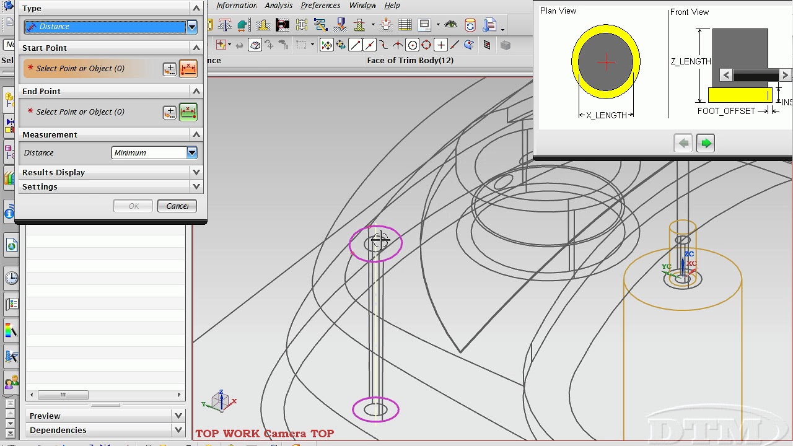Open the Preferences menu
Image resolution: width=793 pixels, height=446 pixels.
click(x=320, y=6)
